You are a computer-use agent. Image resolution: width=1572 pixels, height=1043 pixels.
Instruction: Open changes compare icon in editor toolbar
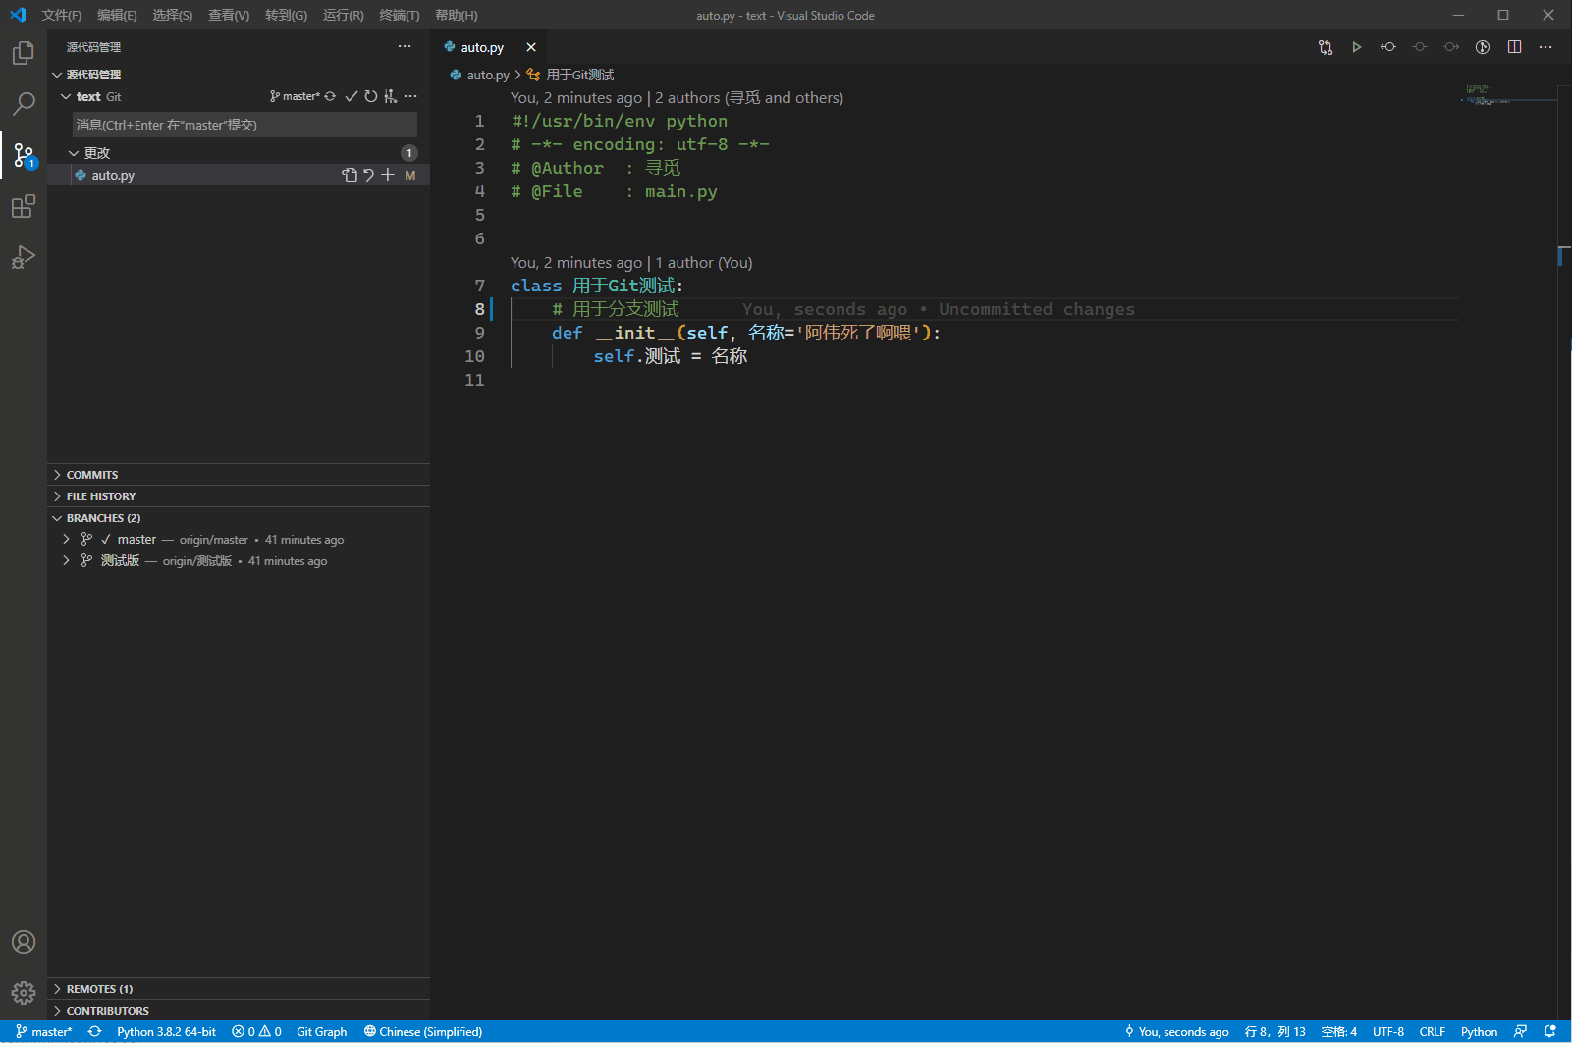(x=1326, y=47)
